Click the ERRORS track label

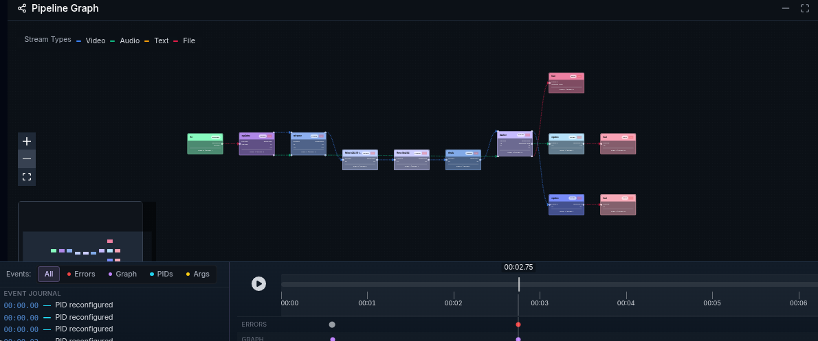(254, 325)
